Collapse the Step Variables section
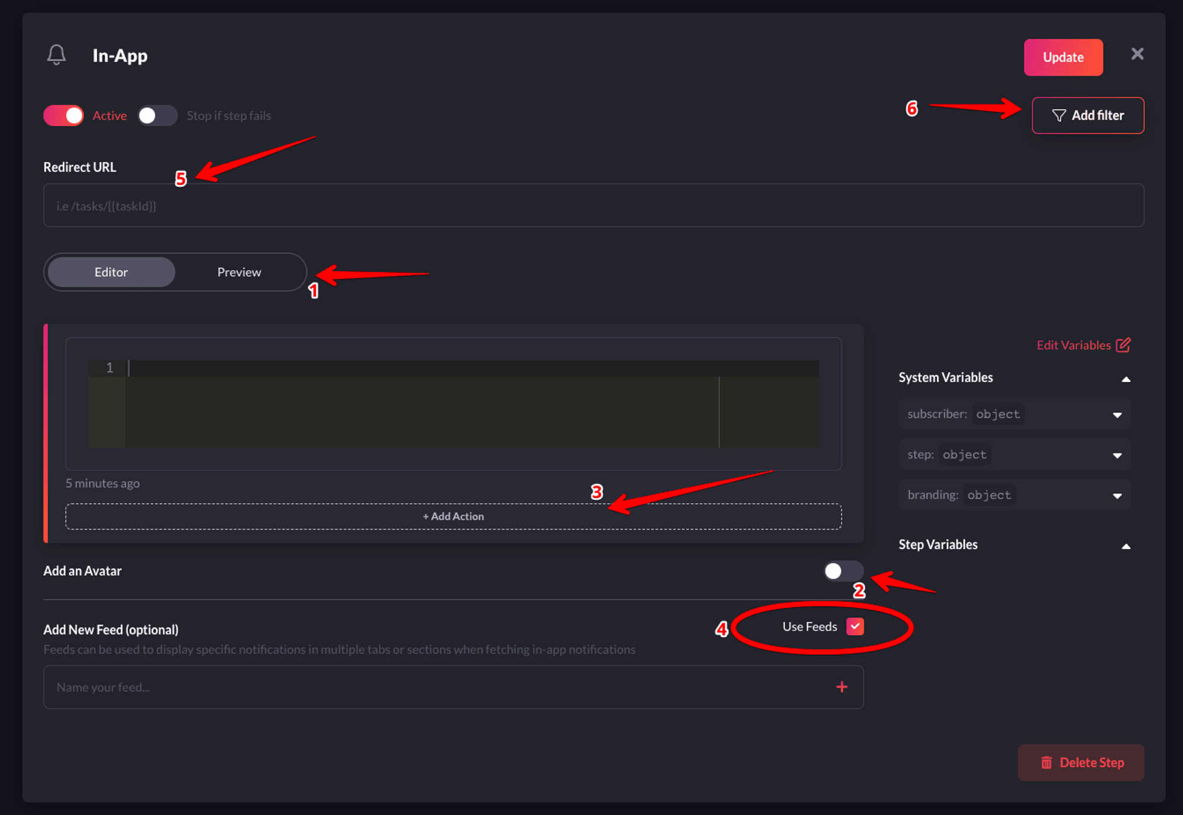The width and height of the screenshot is (1183, 815). click(1126, 546)
